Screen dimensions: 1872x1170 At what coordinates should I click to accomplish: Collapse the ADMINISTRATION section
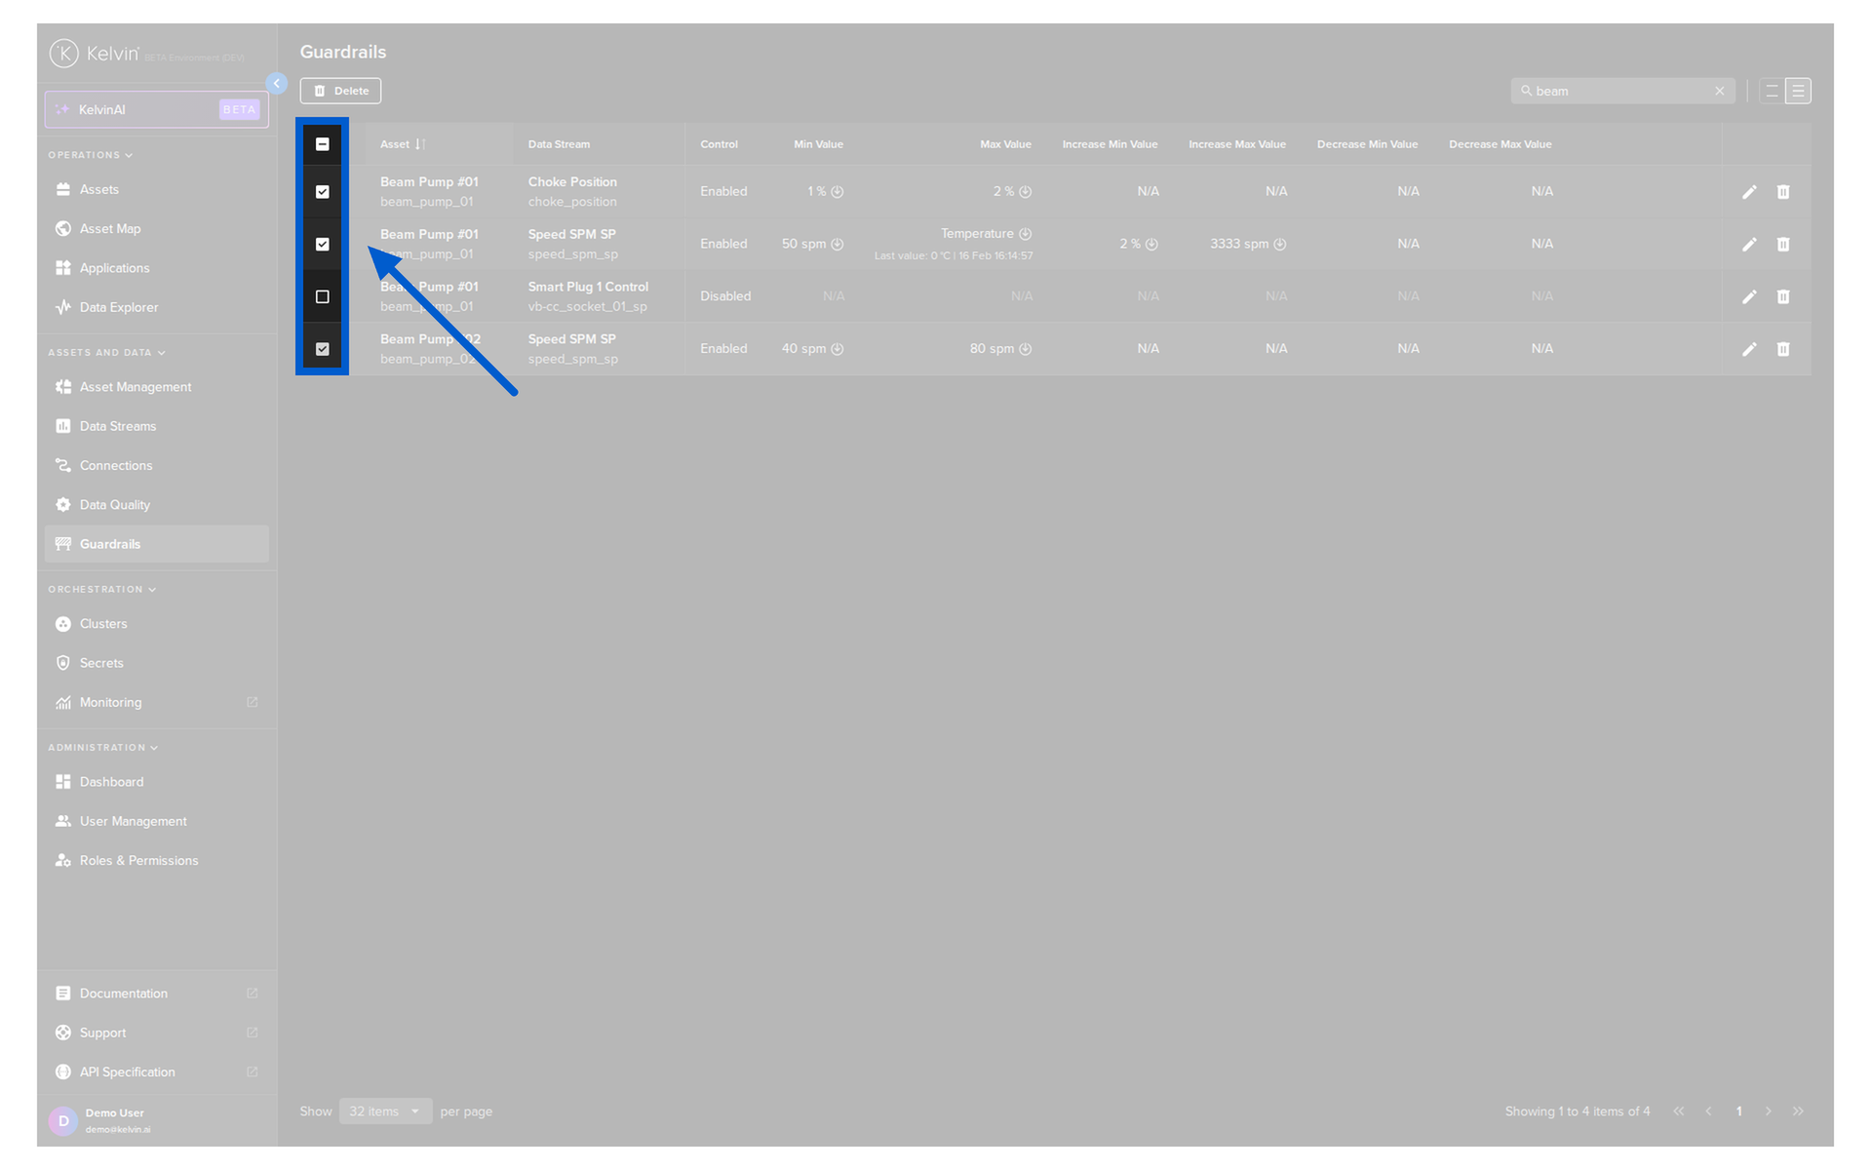(x=102, y=747)
